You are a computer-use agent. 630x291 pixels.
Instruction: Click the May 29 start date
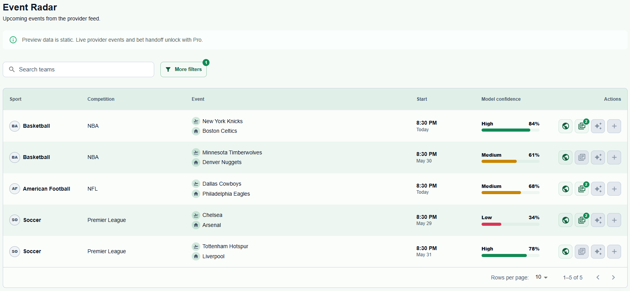click(424, 223)
